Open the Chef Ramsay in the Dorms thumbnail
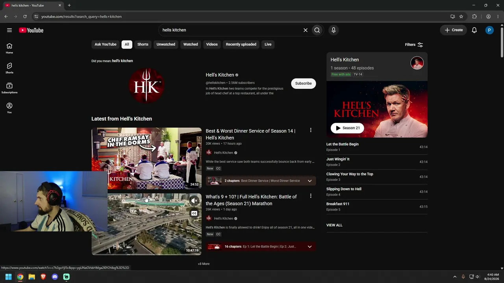 [146, 158]
